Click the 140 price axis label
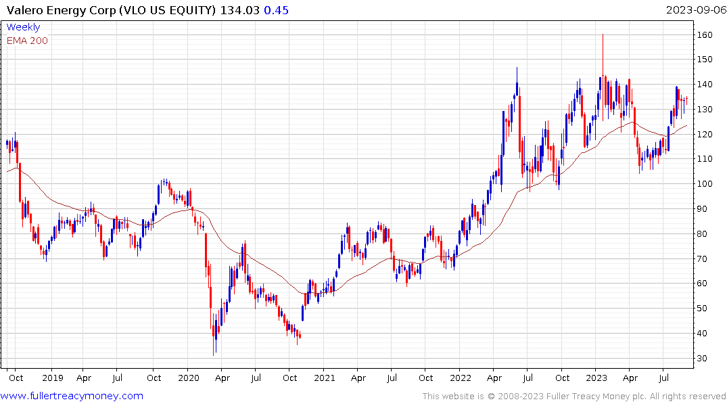 click(704, 85)
